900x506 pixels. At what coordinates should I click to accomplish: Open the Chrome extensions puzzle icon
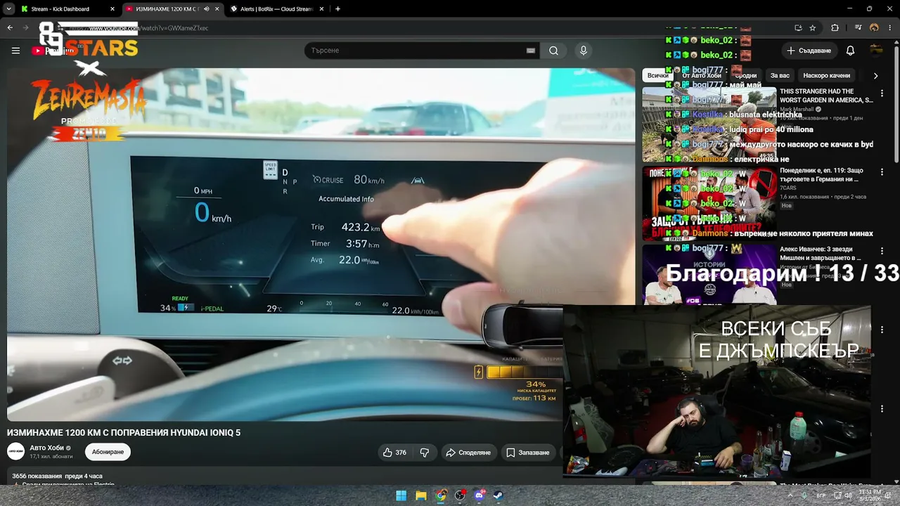coord(835,28)
